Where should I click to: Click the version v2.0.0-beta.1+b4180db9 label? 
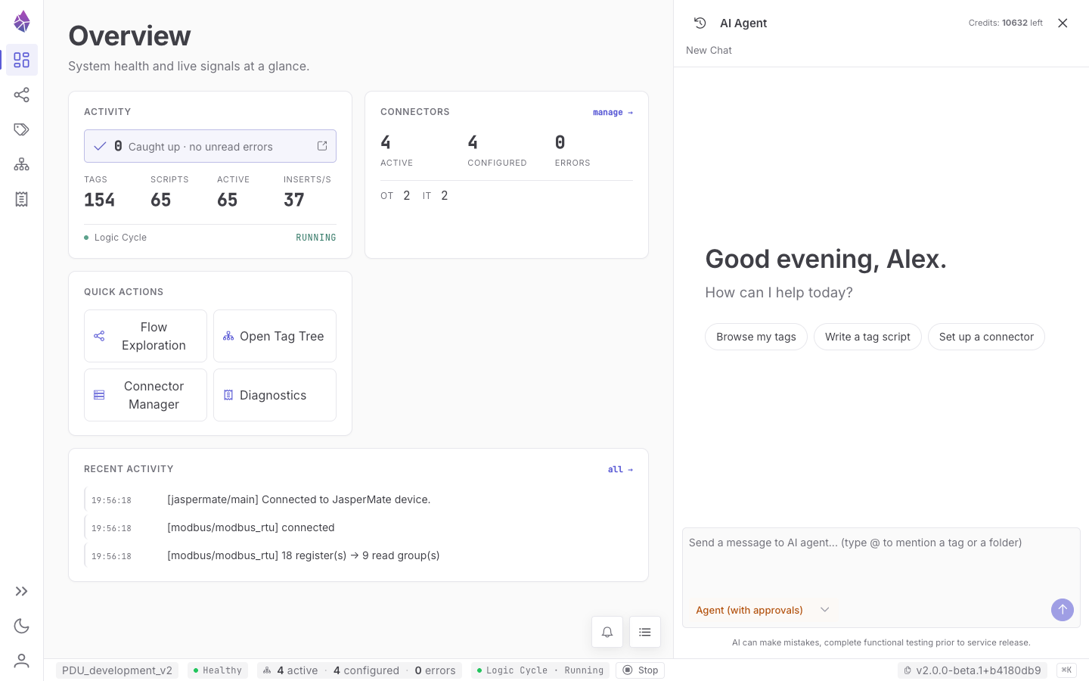pyautogui.click(x=973, y=670)
